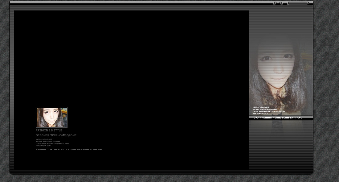The height and width of the screenshot is (182, 339).
Task: Click the empty black content area center
Action: coord(132,65)
